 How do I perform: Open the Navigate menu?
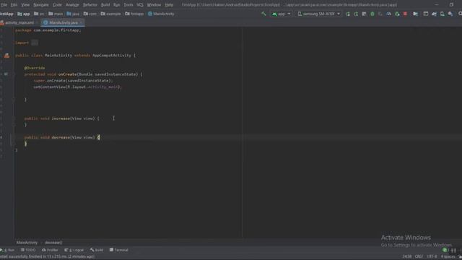41,5
